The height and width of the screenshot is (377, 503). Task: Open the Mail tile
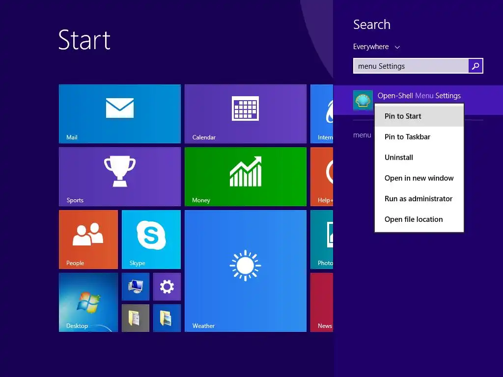pyautogui.click(x=120, y=114)
